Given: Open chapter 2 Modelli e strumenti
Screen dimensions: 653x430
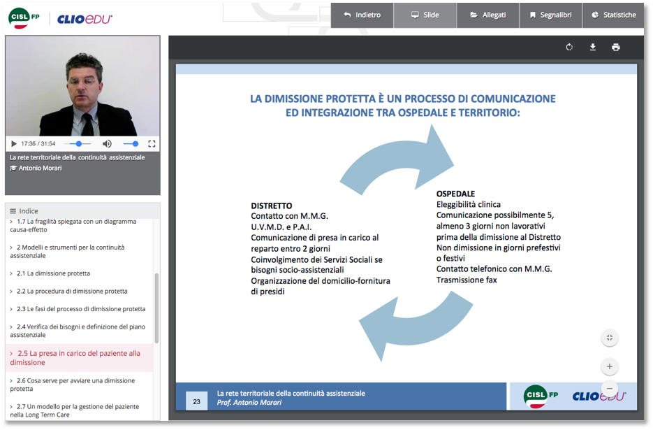Looking at the screenshot, I should point(79,252).
